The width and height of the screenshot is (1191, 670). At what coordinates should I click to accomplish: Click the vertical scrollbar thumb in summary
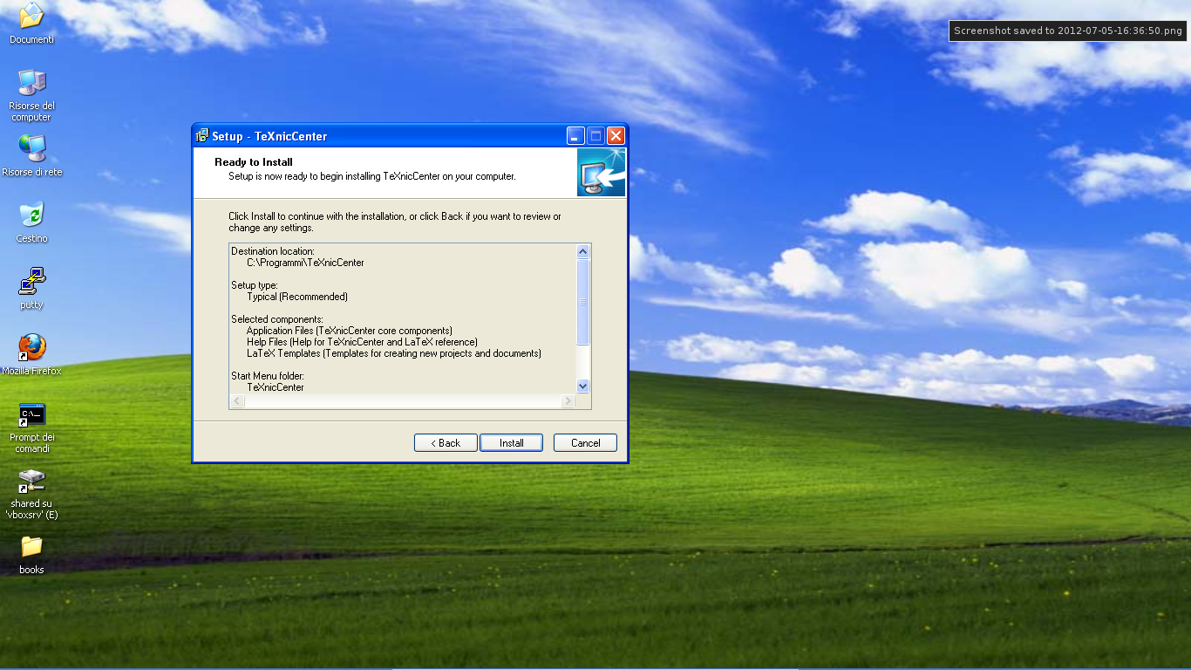pos(583,302)
